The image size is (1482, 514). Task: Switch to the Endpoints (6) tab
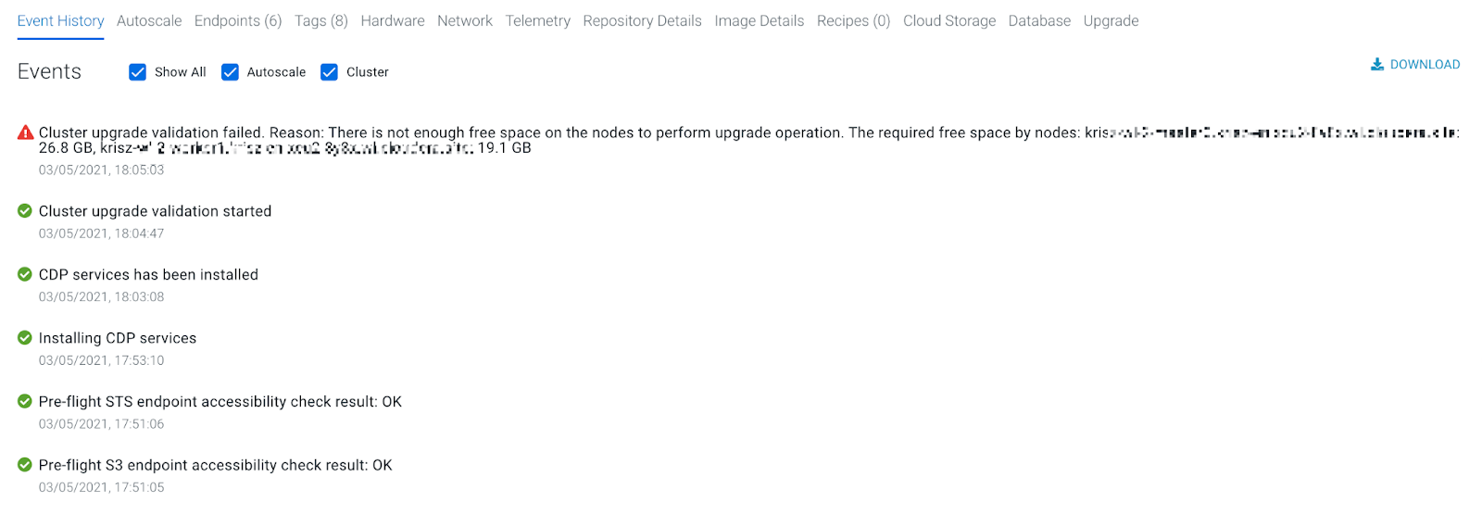point(238,20)
